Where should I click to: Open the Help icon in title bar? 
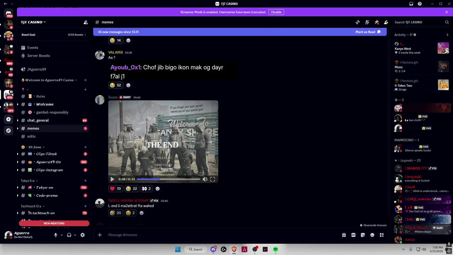pos(420,4)
